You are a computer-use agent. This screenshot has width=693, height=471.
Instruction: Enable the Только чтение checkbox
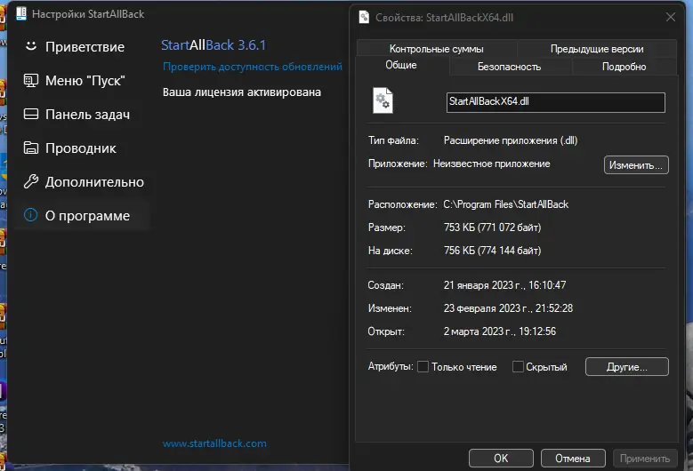[x=423, y=367]
